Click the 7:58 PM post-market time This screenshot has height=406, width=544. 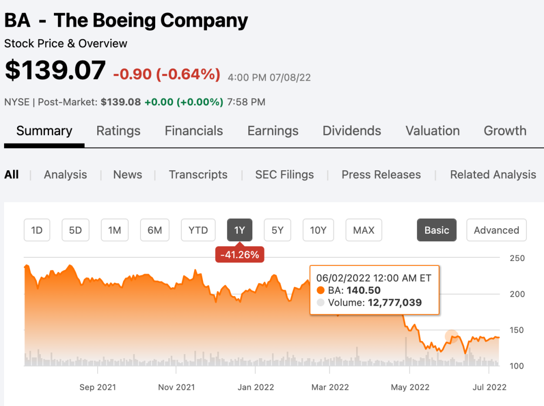(x=246, y=102)
